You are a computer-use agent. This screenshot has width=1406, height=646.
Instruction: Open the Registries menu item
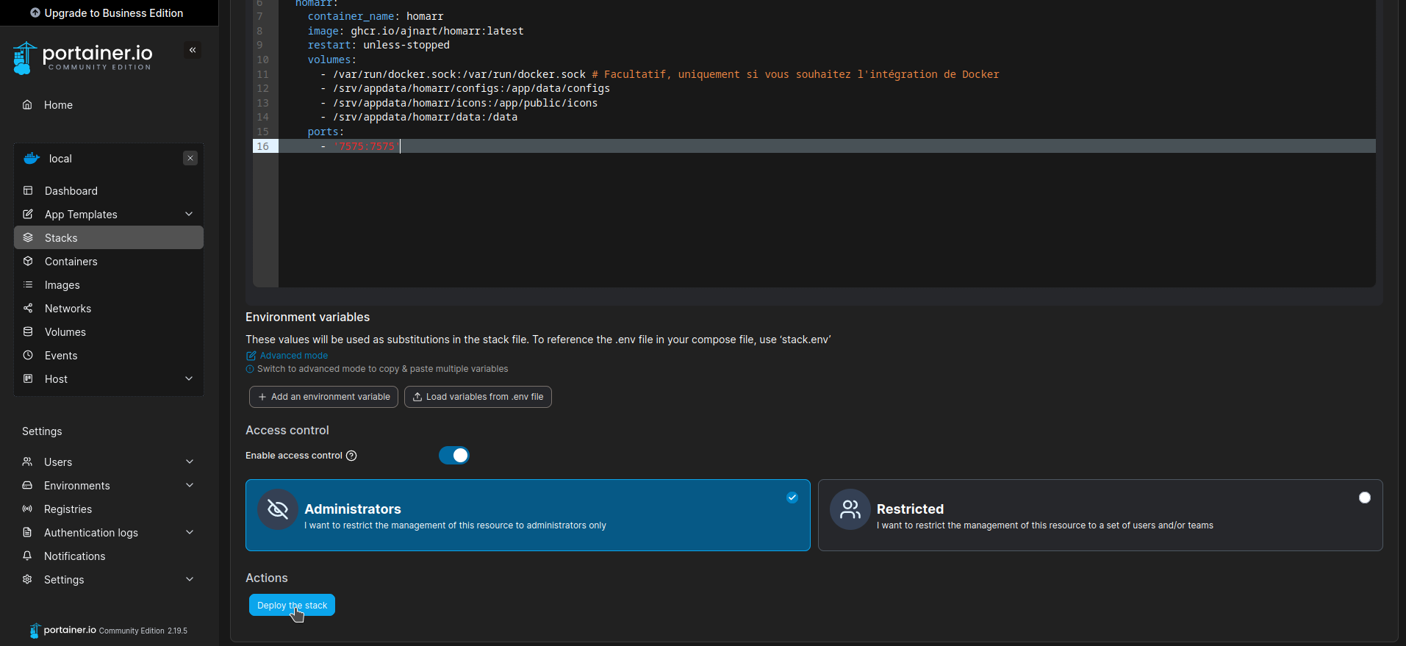pyautogui.click(x=109, y=509)
